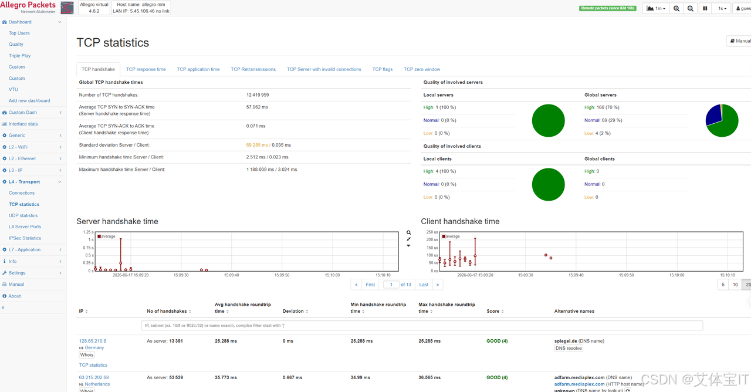Open the Germany country link
This screenshot has width=751, height=392.
pos(94,348)
